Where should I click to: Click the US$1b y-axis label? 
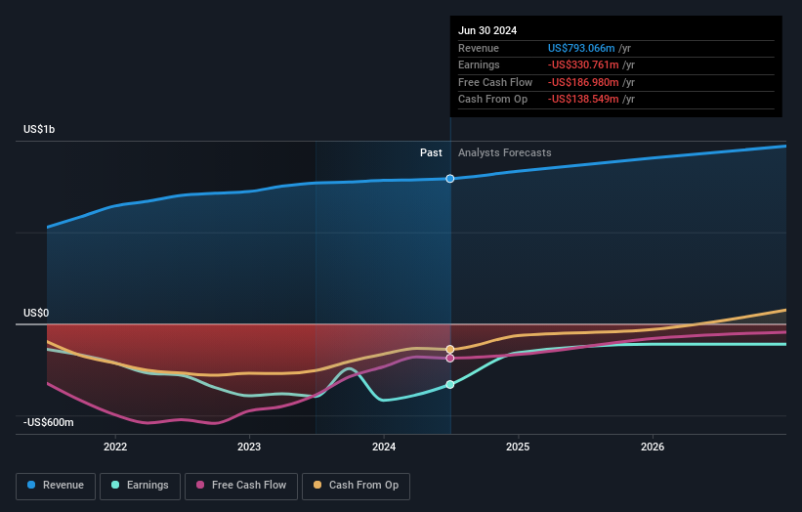(39, 129)
